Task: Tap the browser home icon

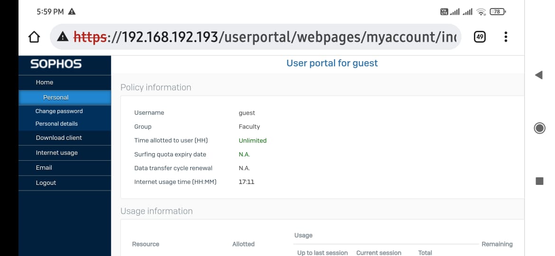Action: (x=34, y=37)
